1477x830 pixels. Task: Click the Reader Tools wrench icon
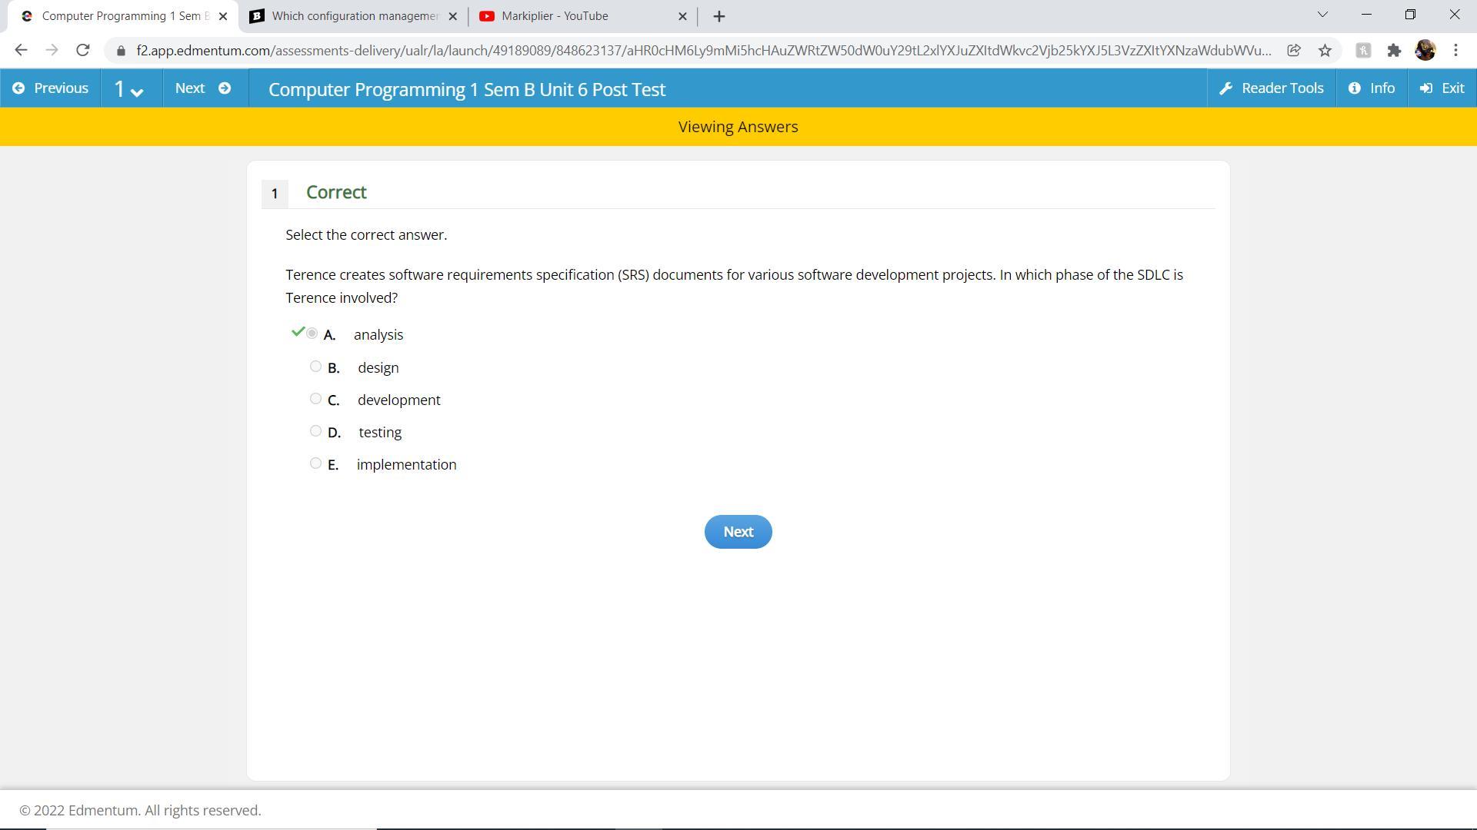1226,88
